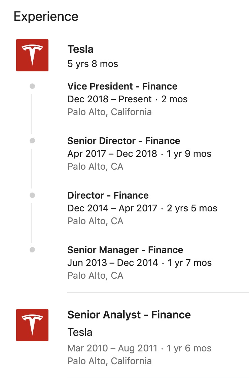Click the Dec 2014 – Apr 2017 date range
Viewport: 249px width, 379px height.
click(x=112, y=208)
